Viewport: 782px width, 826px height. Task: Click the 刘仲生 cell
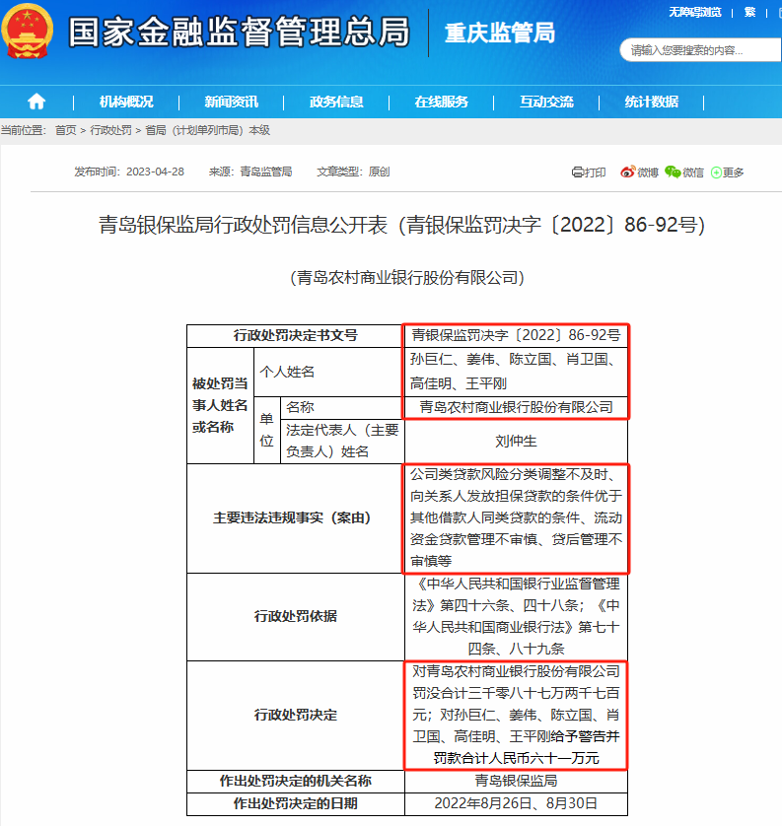(x=516, y=442)
